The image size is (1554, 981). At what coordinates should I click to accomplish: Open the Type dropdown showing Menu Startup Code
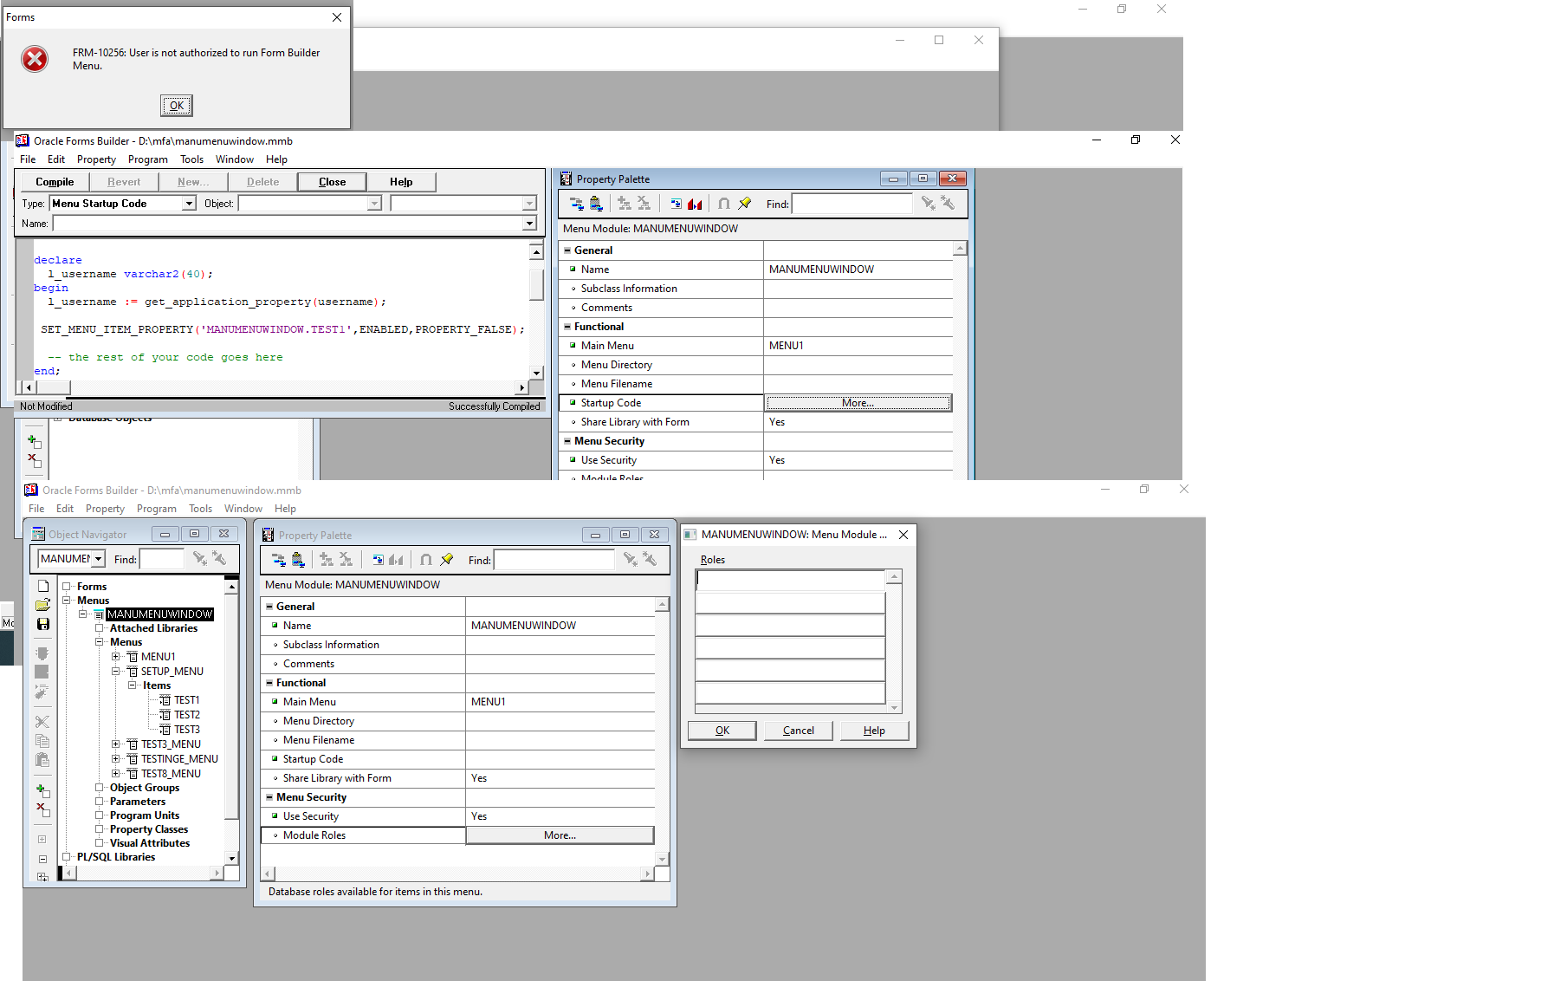point(189,204)
